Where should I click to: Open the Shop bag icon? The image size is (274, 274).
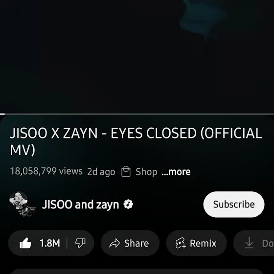[x=126, y=172]
